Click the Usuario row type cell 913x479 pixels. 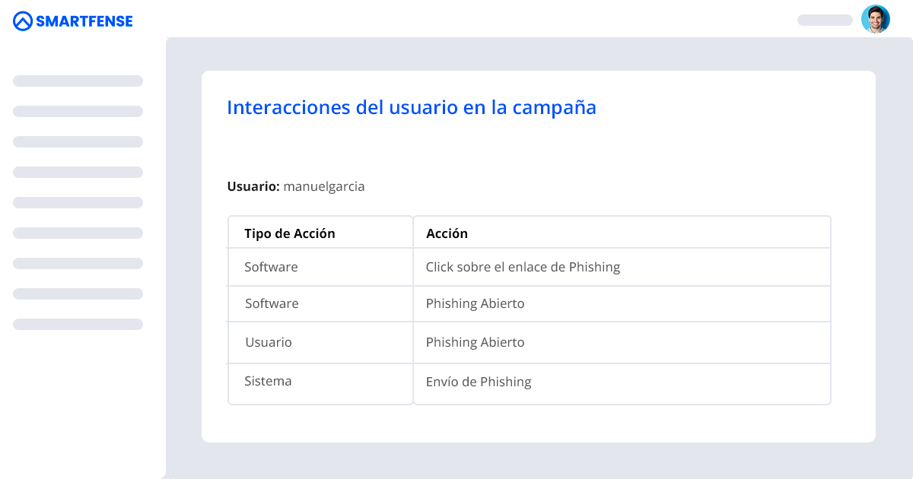pyautogui.click(x=320, y=342)
